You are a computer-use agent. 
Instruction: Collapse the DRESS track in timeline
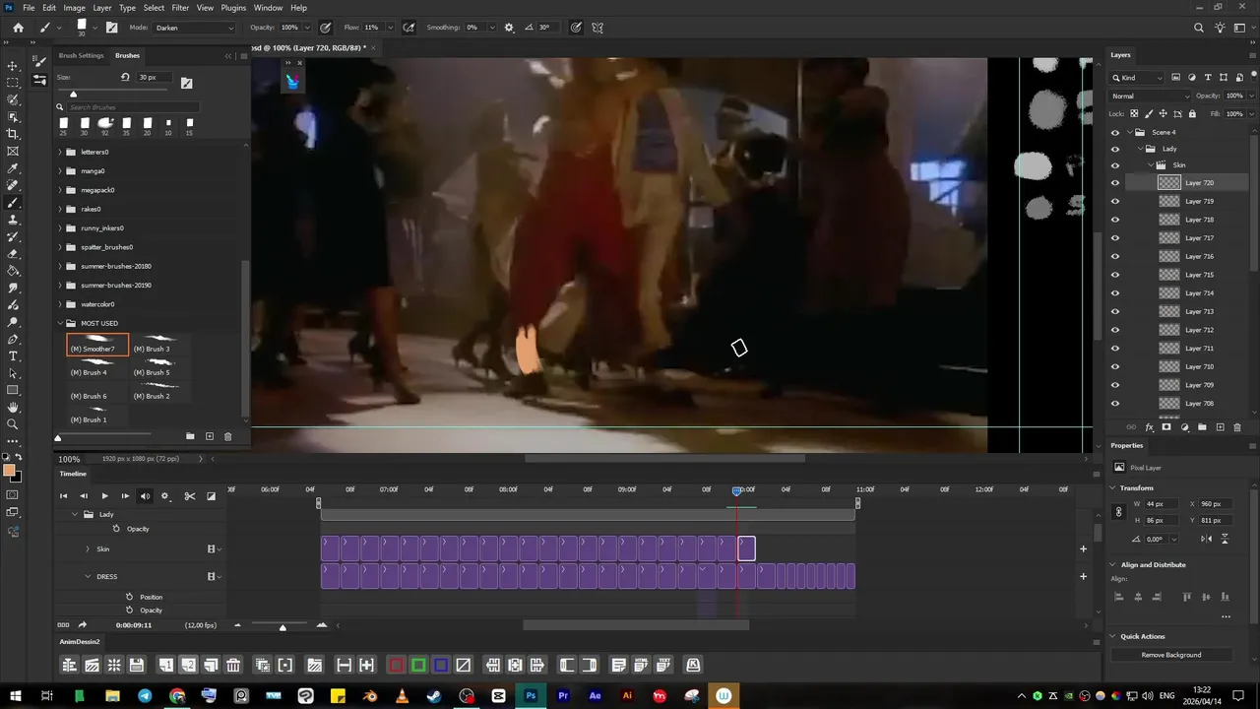(88, 576)
